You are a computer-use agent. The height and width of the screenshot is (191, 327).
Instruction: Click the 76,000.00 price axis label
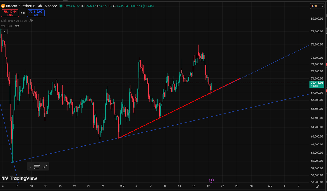317,44
